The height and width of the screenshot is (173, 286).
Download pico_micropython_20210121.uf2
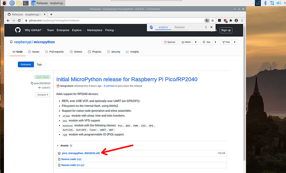point(81,153)
